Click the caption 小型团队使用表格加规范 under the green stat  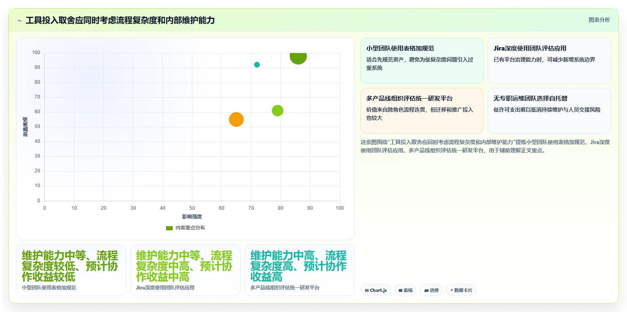tap(49, 288)
